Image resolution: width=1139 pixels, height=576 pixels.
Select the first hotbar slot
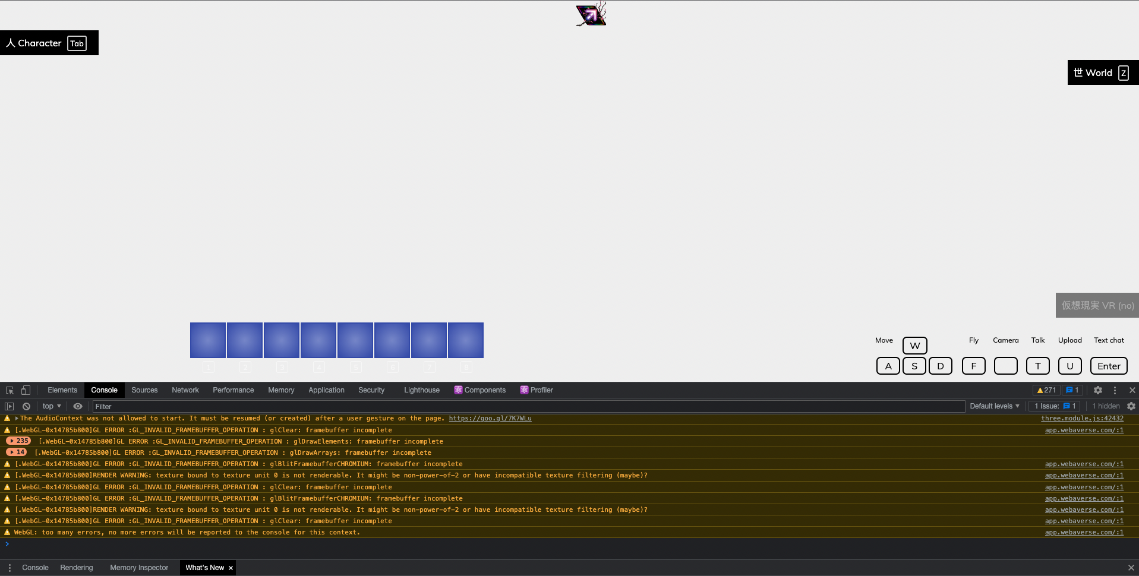[x=207, y=340]
